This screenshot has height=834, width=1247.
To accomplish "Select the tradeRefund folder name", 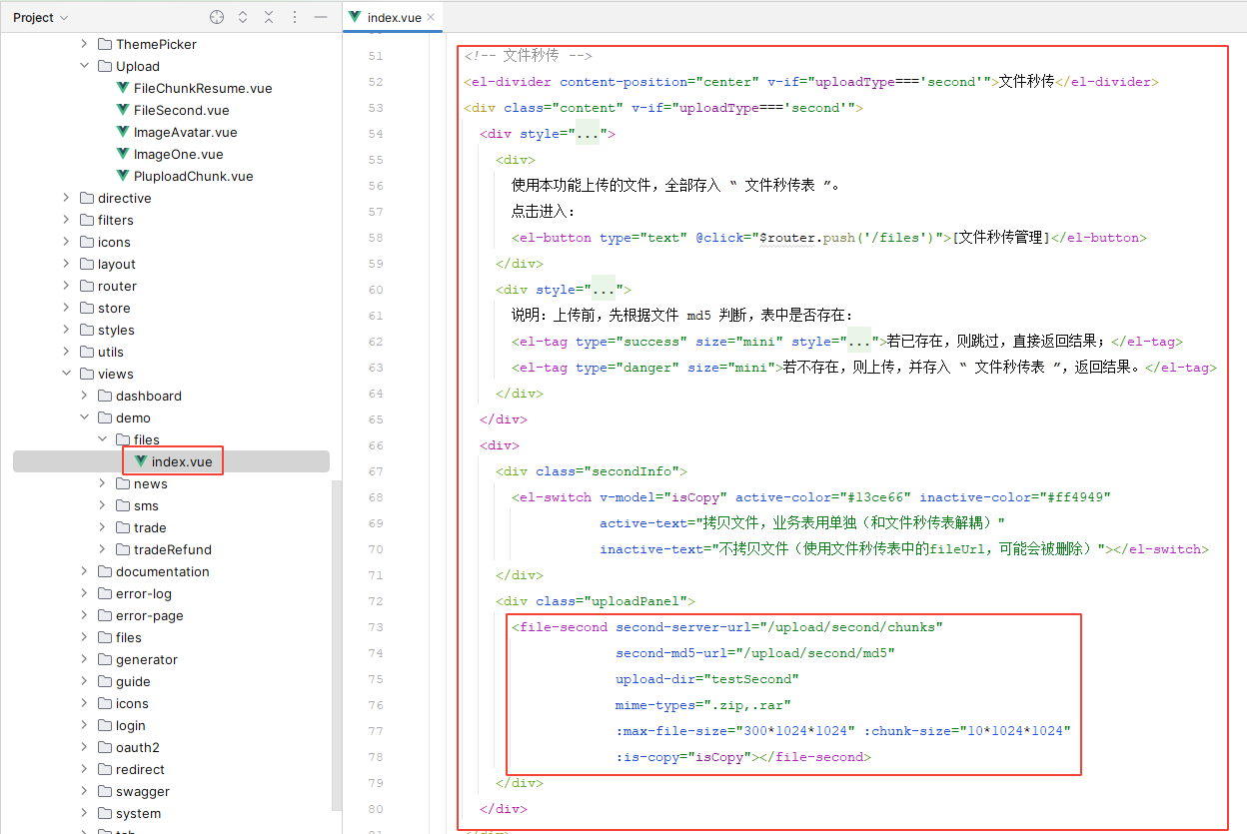I will pyautogui.click(x=173, y=549).
